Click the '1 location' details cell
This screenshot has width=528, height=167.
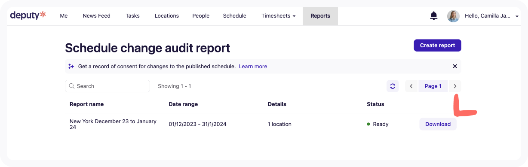[279, 124]
